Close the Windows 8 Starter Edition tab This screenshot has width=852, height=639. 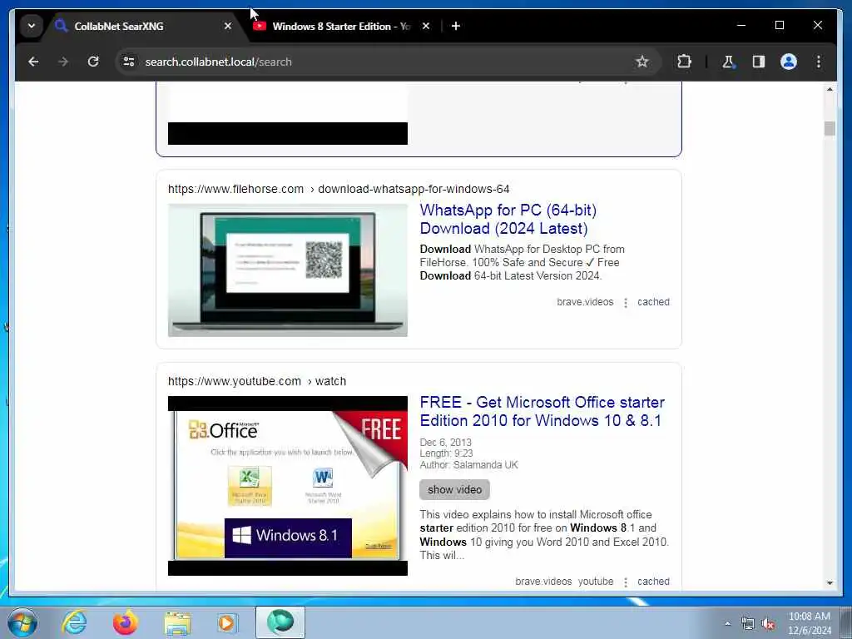(426, 26)
